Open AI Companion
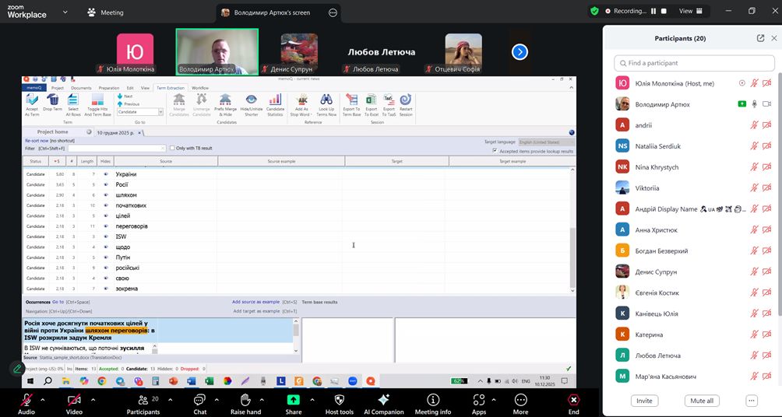The height and width of the screenshot is (417, 782). pyautogui.click(x=383, y=400)
